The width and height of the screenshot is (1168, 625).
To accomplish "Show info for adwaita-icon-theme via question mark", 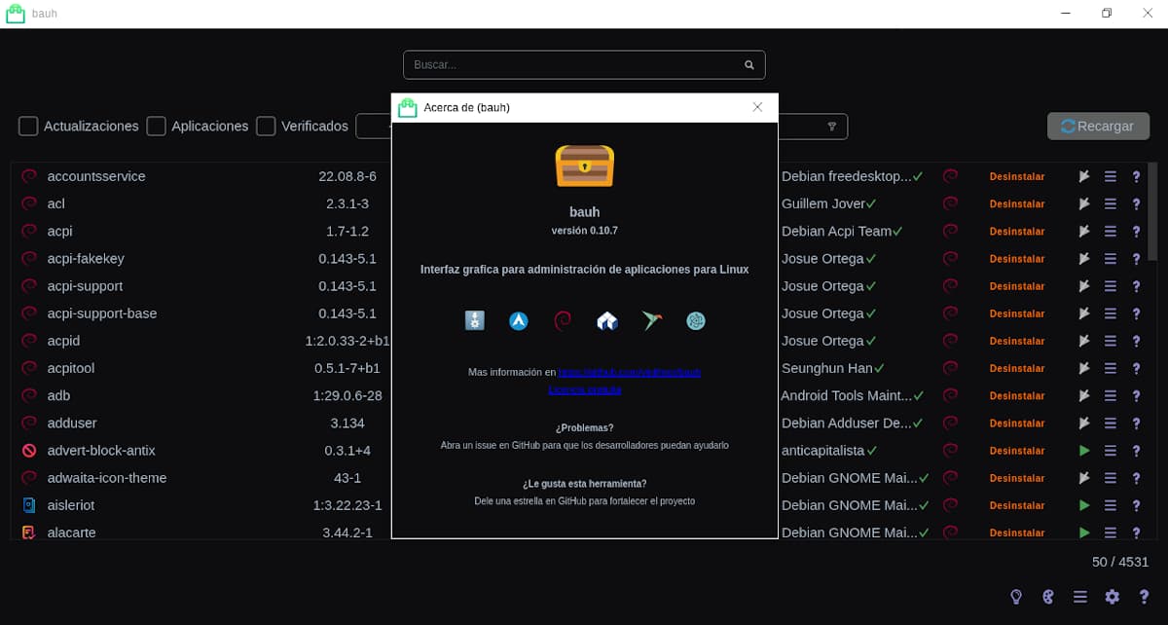I will [1135, 478].
